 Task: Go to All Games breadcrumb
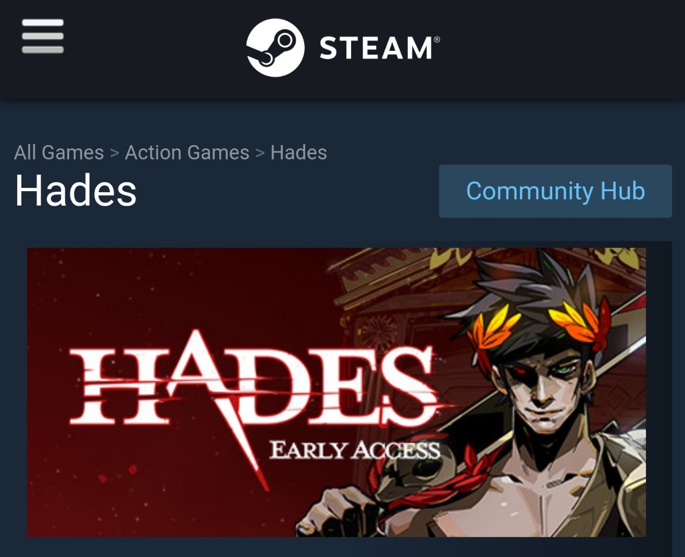pos(59,153)
